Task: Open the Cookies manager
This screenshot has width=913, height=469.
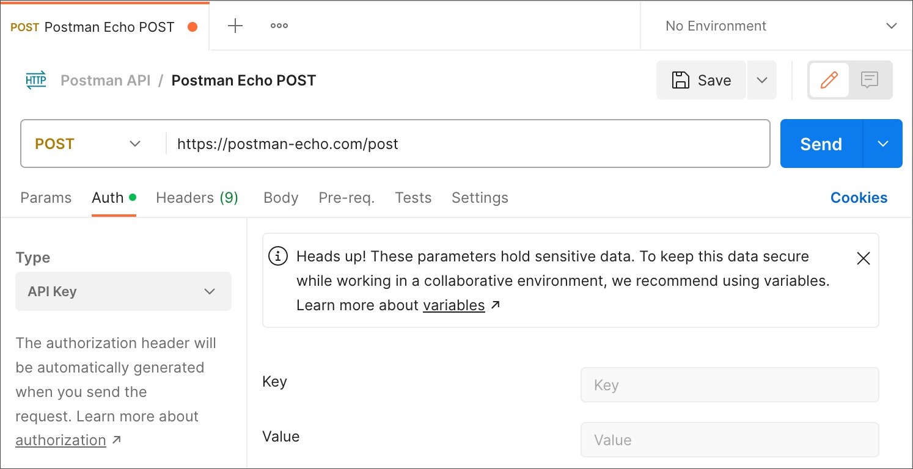Action: 859,197
